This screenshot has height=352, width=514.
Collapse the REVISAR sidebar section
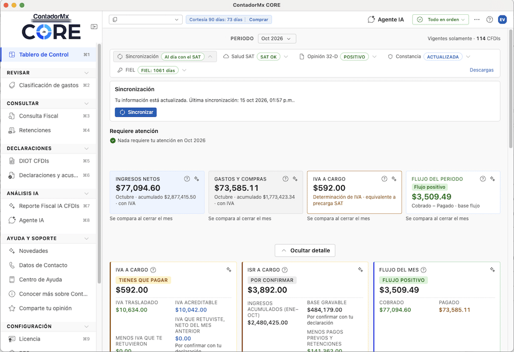(87, 72)
